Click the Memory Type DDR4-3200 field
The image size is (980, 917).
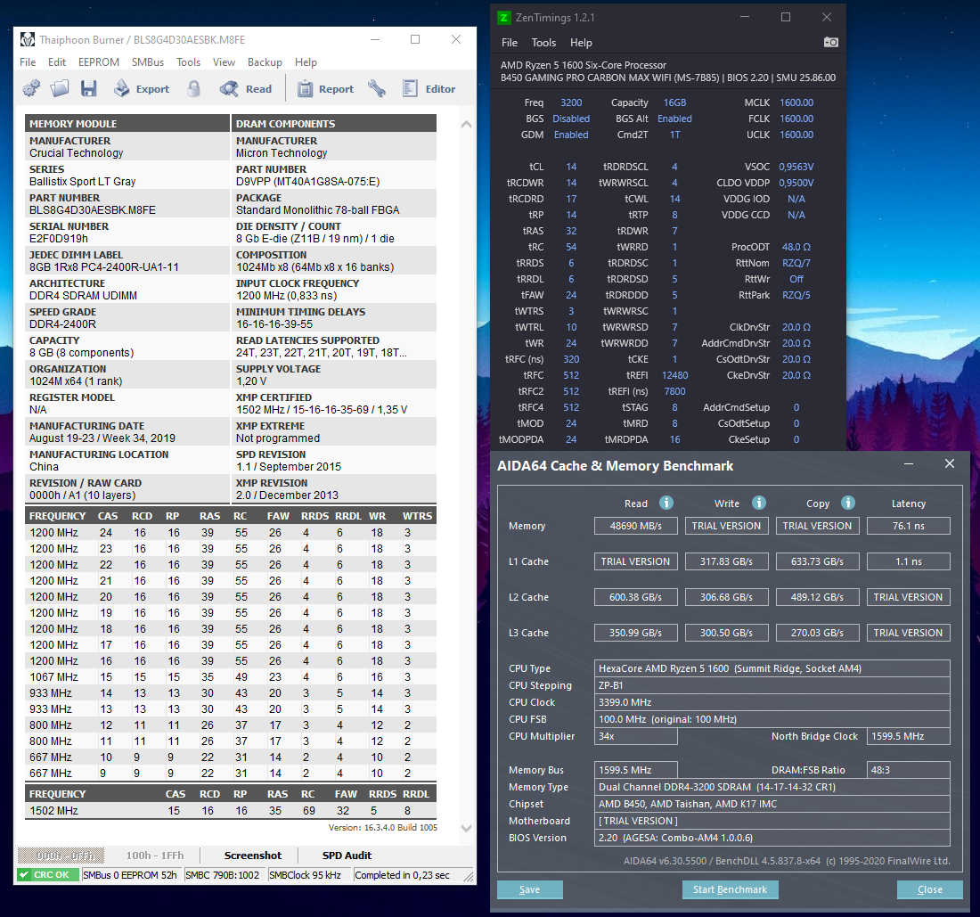click(x=772, y=787)
